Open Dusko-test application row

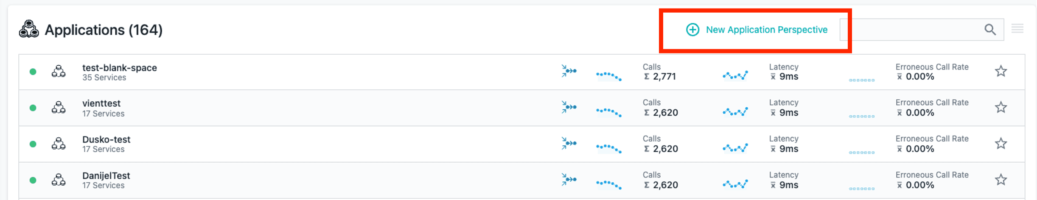(106, 139)
